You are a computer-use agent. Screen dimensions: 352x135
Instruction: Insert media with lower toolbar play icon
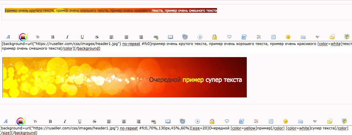click(x=197, y=121)
